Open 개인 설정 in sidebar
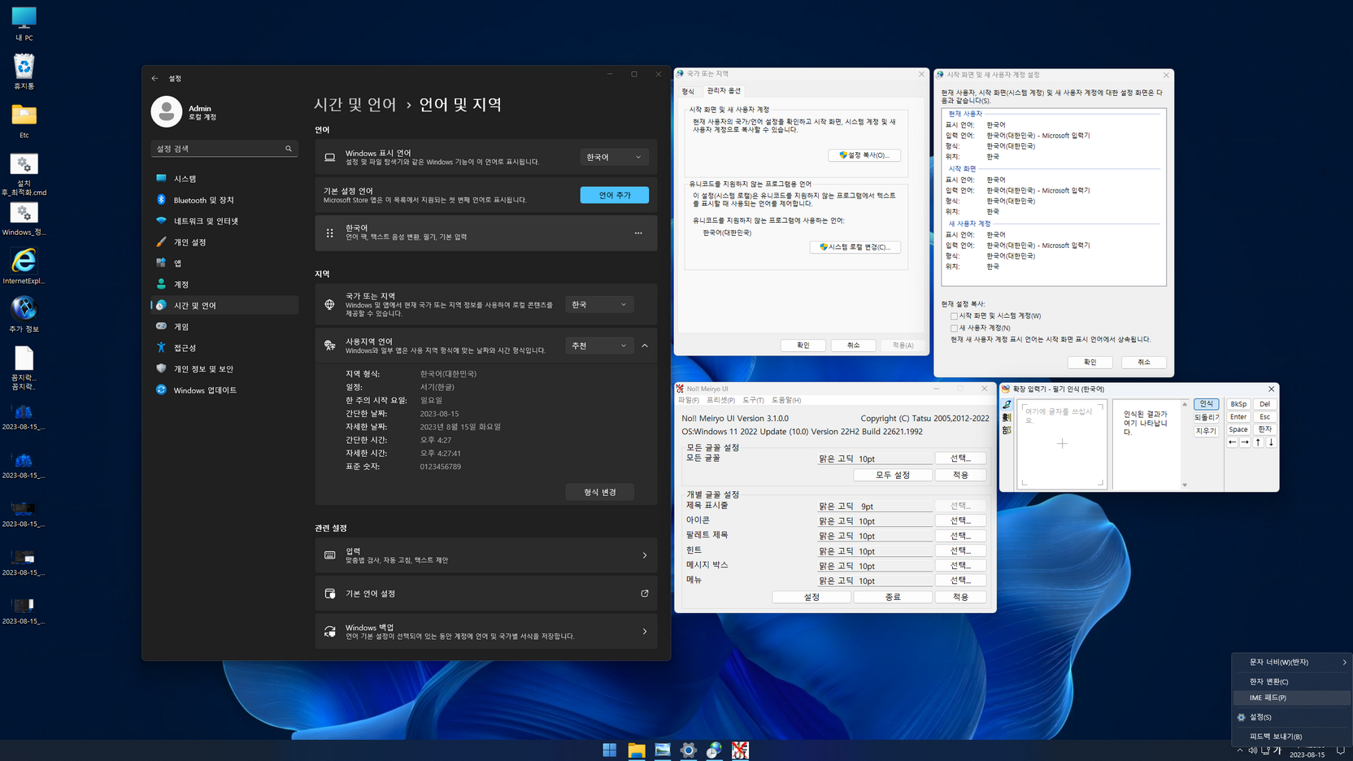Viewport: 1353px width, 761px height. [224, 241]
